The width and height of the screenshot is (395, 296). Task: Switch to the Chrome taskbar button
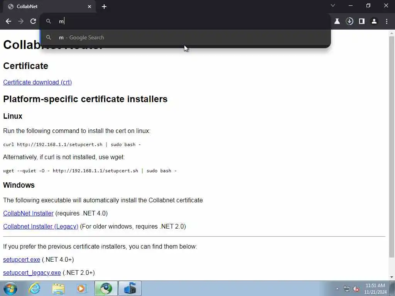[106, 288]
